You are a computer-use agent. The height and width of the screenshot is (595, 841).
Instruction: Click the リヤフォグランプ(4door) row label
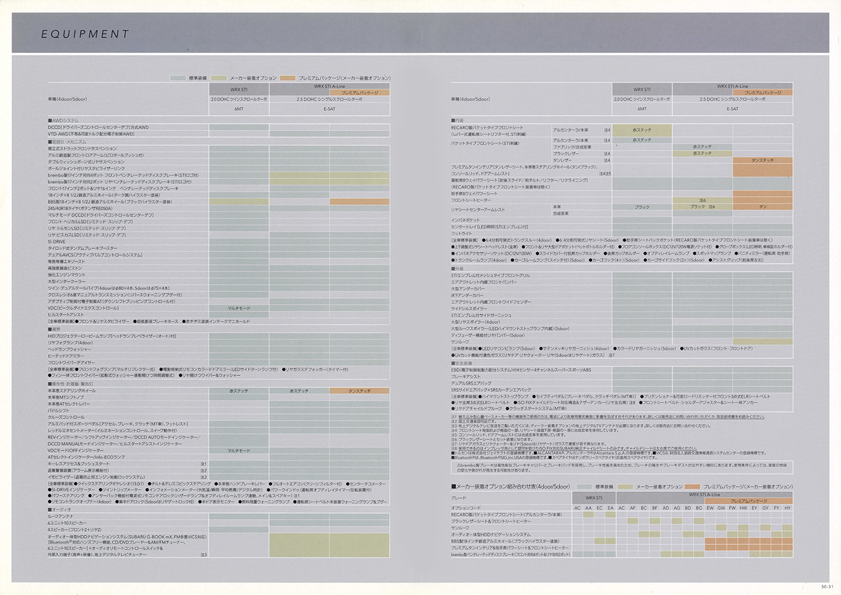tap(70, 343)
